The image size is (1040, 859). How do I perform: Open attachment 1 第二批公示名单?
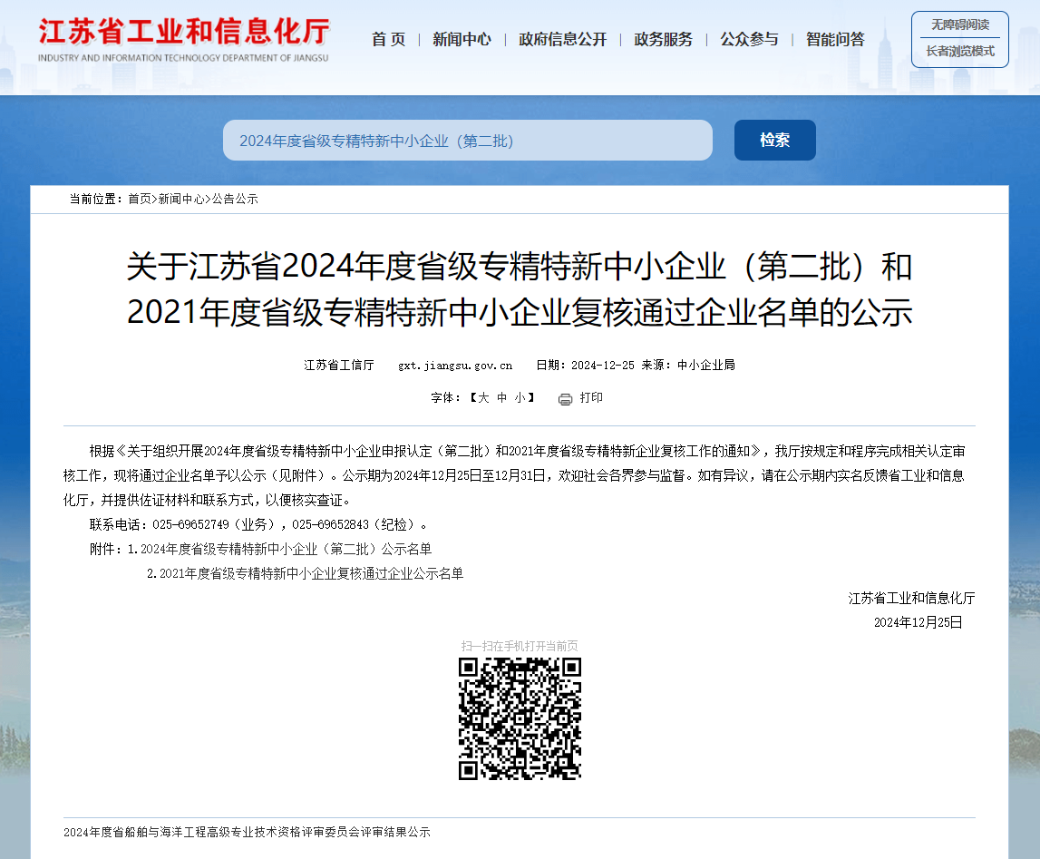click(x=286, y=549)
